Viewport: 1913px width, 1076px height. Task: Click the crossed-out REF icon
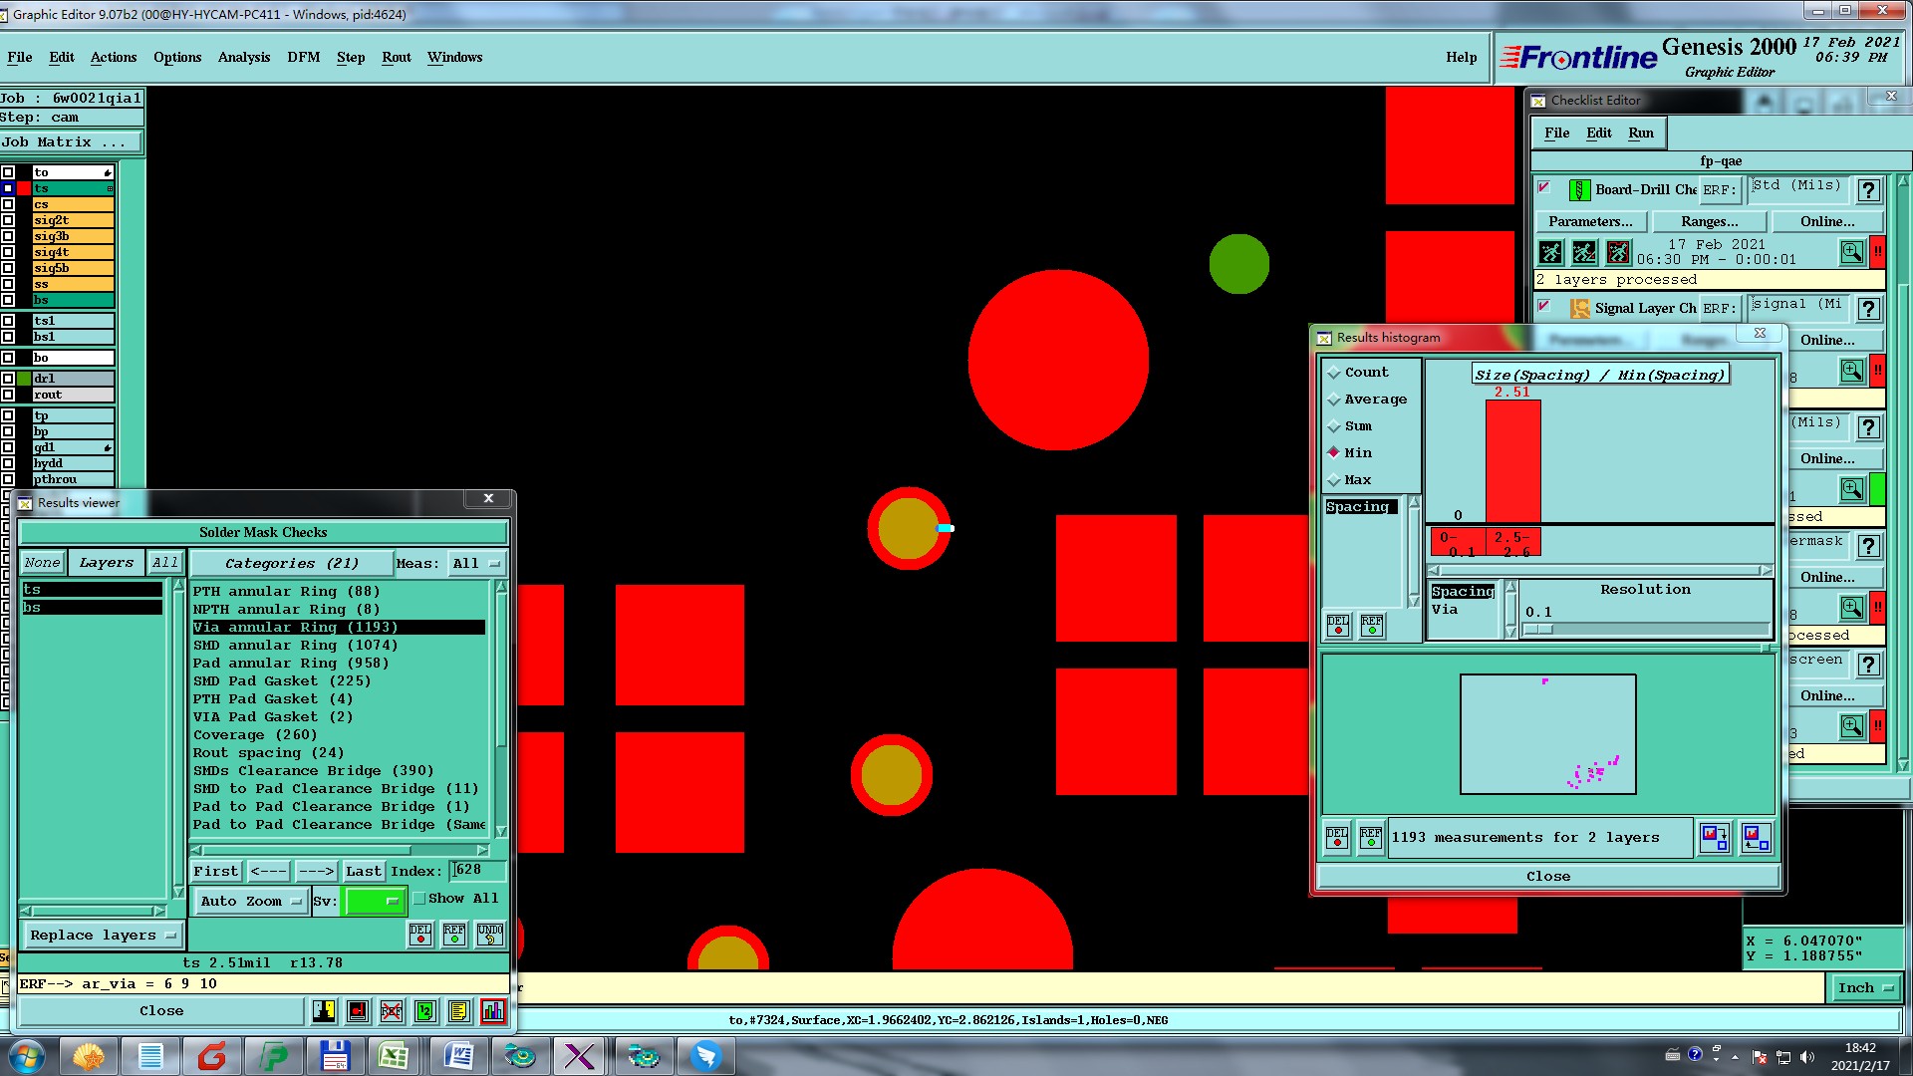[x=392, y=1011]
